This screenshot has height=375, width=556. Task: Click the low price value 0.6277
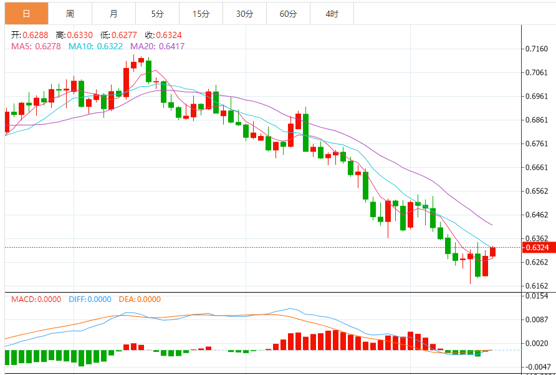[124, 35]
